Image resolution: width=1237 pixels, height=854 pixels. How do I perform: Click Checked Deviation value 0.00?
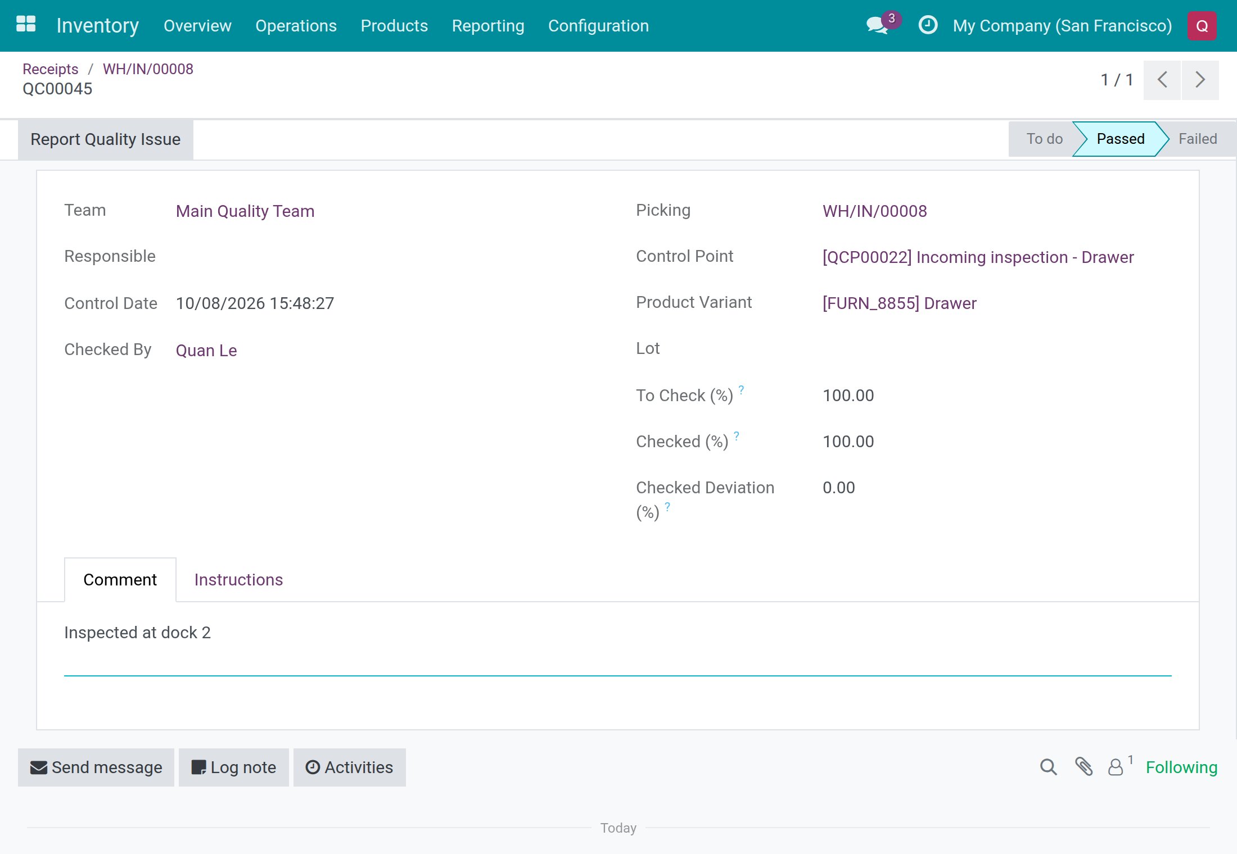[x=838, y=488]
